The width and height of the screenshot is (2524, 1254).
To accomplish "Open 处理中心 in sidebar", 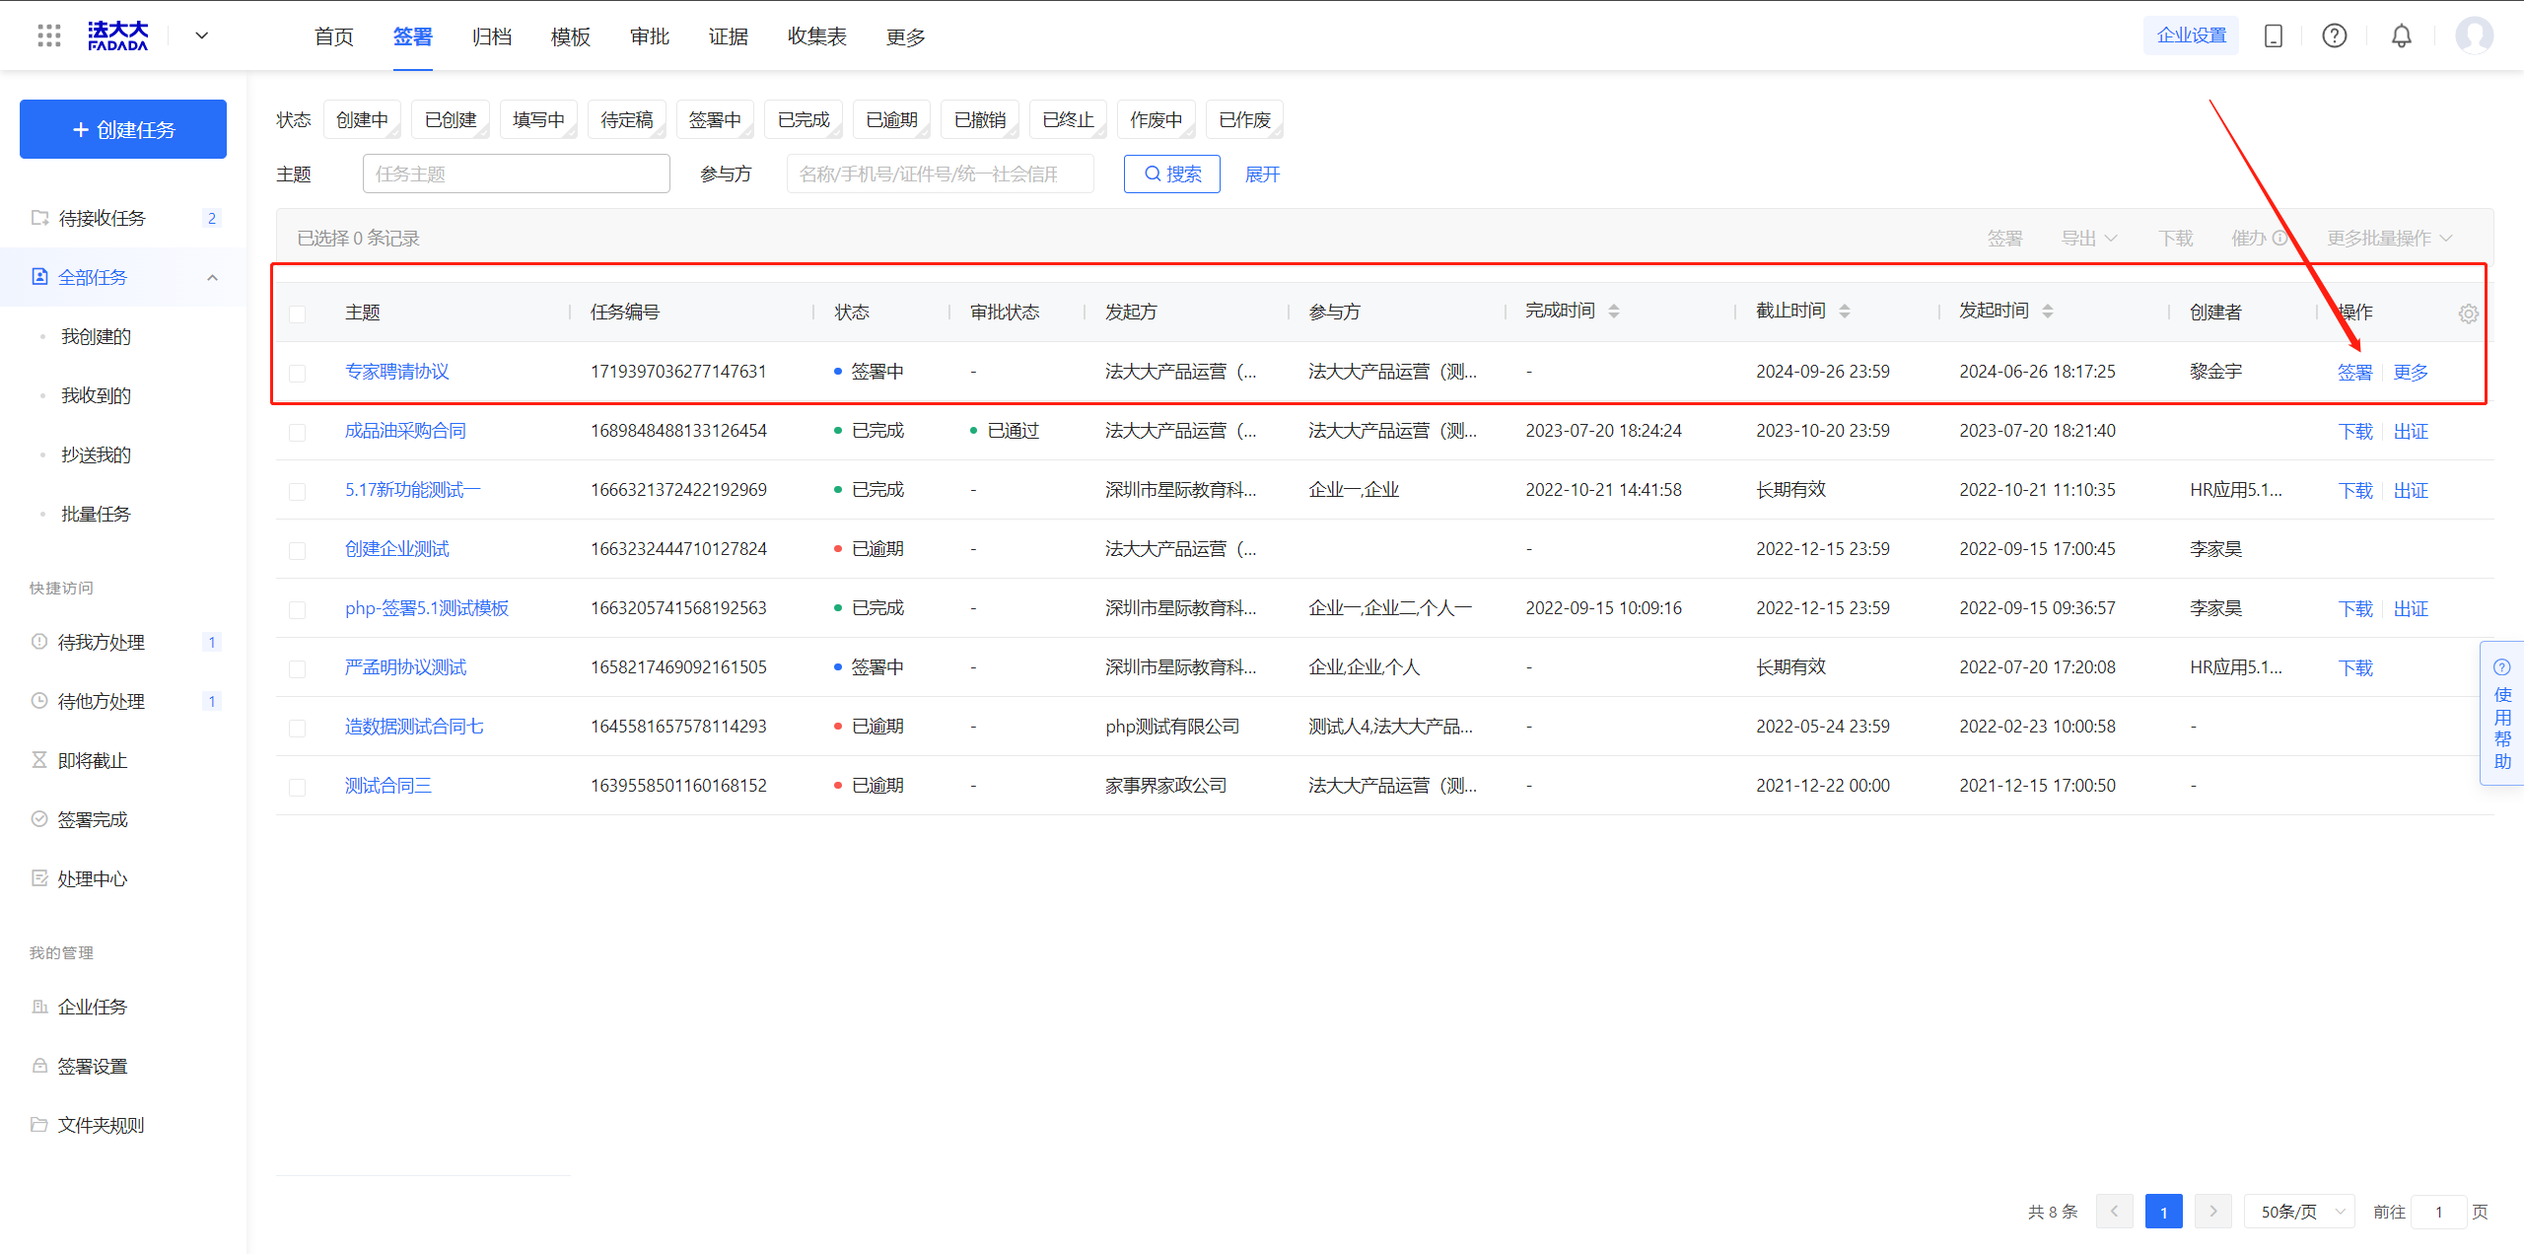I will click(x=123, y=878).
